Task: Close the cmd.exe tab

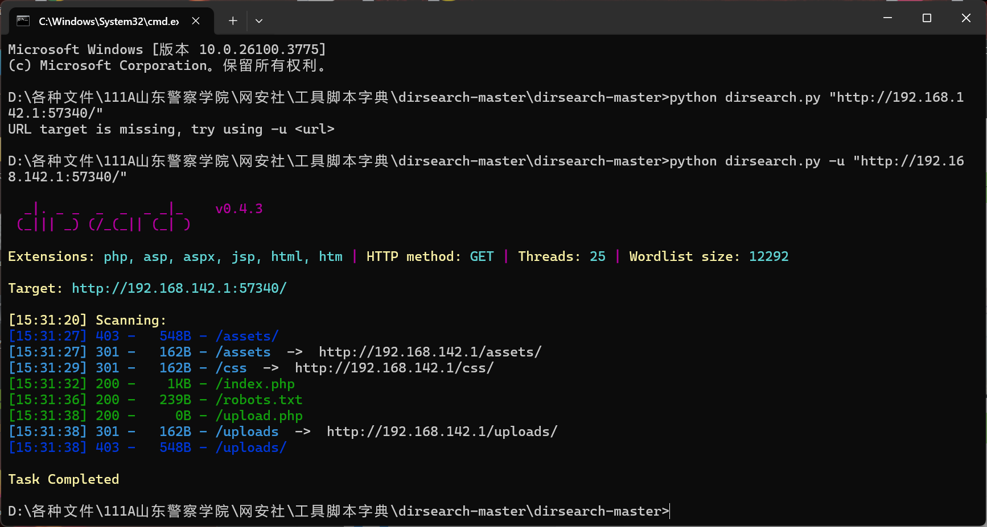Action: point(196,21)
